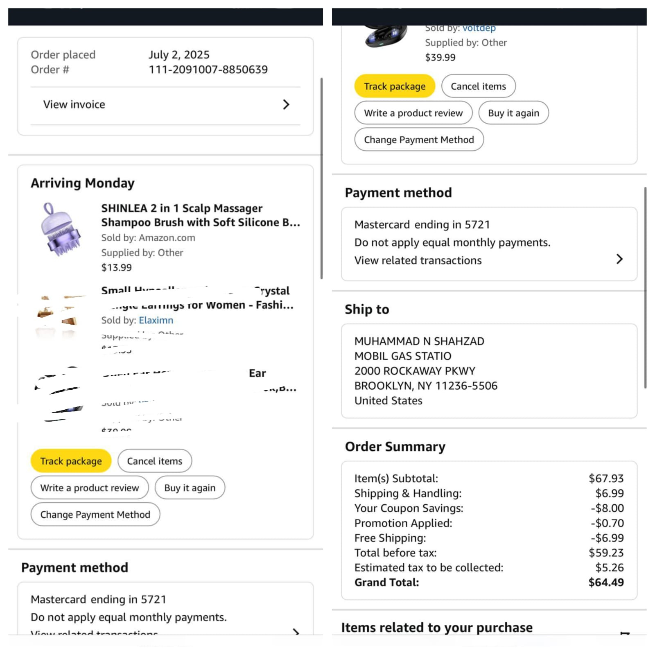Click right Write a product review button

point(413,113)
